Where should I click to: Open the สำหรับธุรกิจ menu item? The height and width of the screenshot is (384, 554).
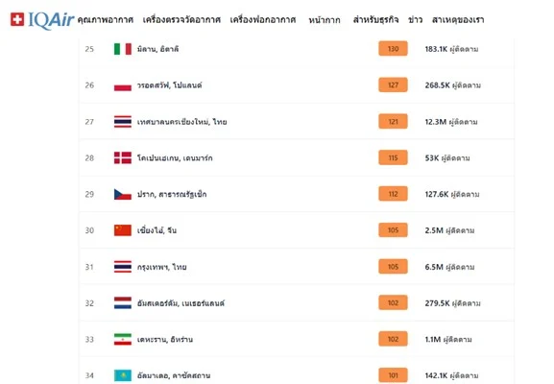(376, 20)
